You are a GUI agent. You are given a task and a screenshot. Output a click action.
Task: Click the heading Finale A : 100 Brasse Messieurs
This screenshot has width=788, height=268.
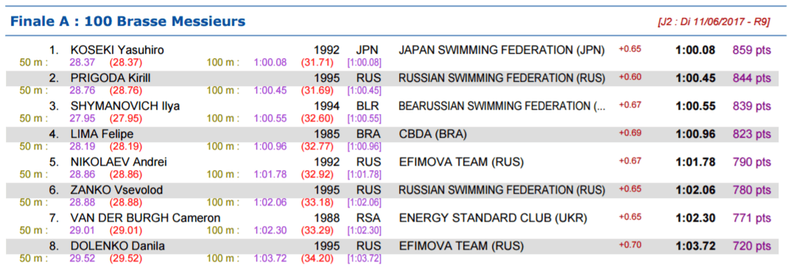128,21
